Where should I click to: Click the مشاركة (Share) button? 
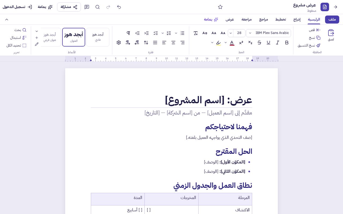tap(69, 7)
